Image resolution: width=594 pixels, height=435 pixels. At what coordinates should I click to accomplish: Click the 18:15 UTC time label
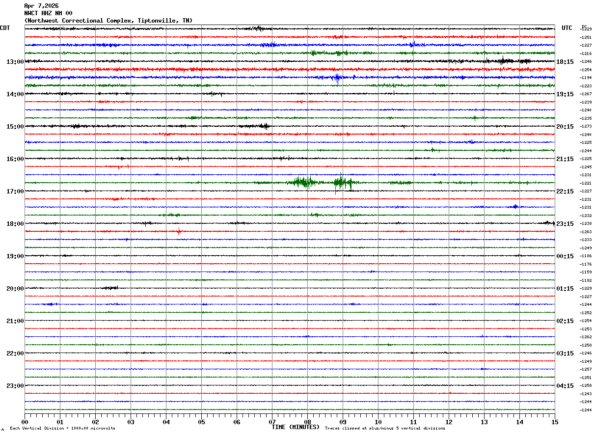(565, 62)
